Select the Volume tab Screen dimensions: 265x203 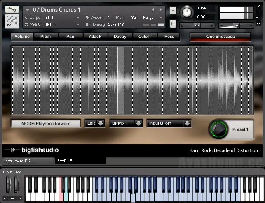click(22, 37)
